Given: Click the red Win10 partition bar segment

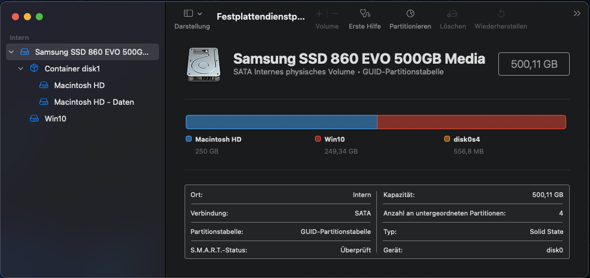Looking at the screenshot, I should click(x=472, y=122).
